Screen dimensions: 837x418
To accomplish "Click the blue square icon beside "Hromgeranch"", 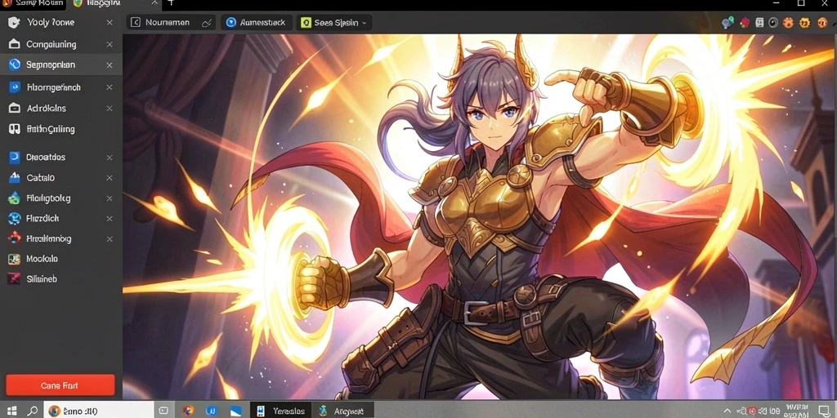I will [x=15, y=87].
